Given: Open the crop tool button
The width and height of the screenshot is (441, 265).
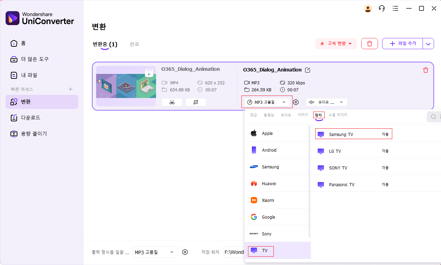Looking at the screenshot, I should (196, 102).
